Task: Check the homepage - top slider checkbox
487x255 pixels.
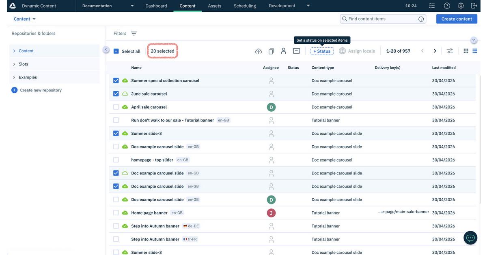Action: coord(116,160)
